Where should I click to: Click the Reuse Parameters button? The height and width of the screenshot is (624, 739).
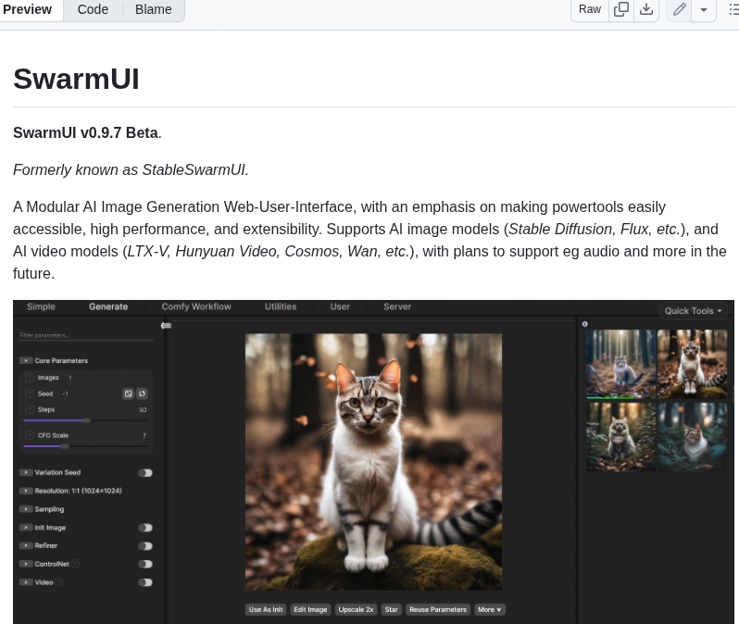pos(438,609)
